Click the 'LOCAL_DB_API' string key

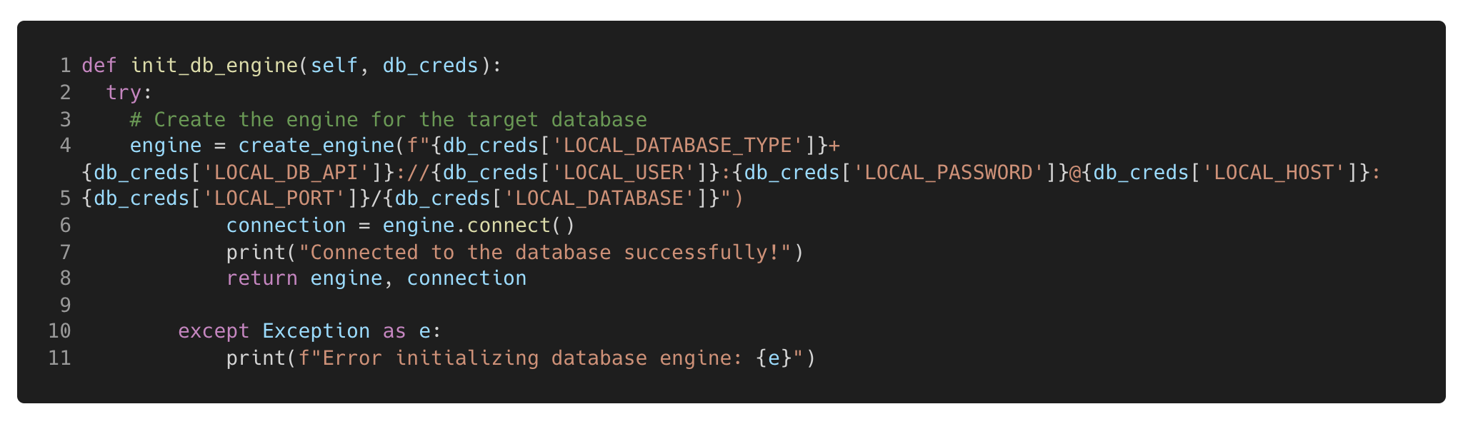286,173
